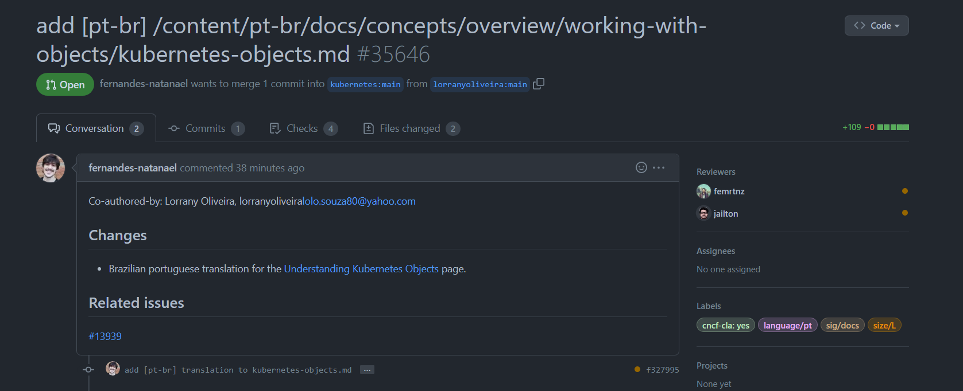Click the Checks tab checklist icon
Image resolution: width=963 pixels, height=391 pixels.
click(x=275, y=128)
